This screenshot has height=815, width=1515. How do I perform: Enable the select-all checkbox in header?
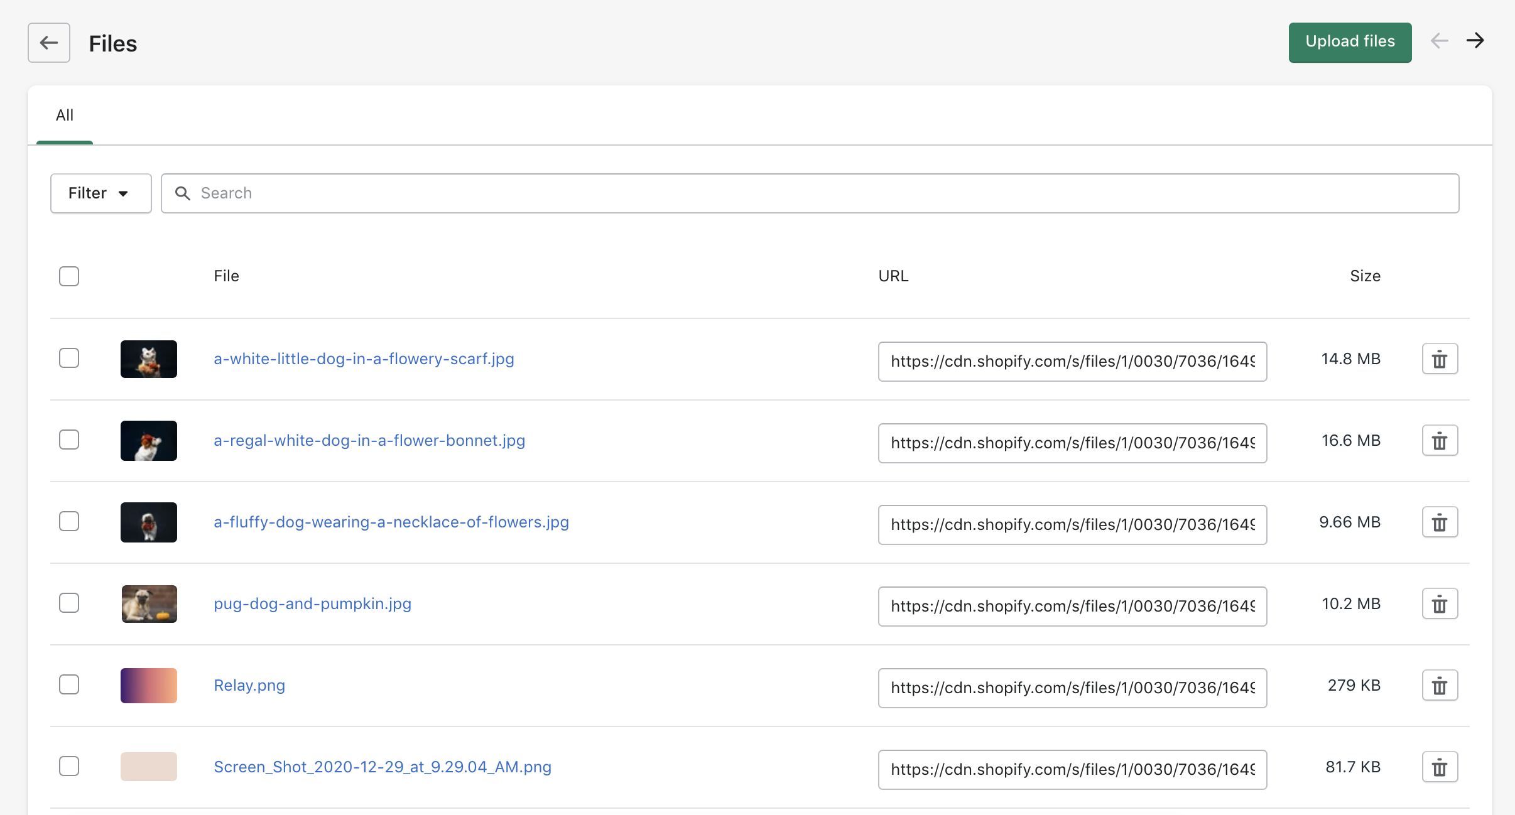(69, 276)
